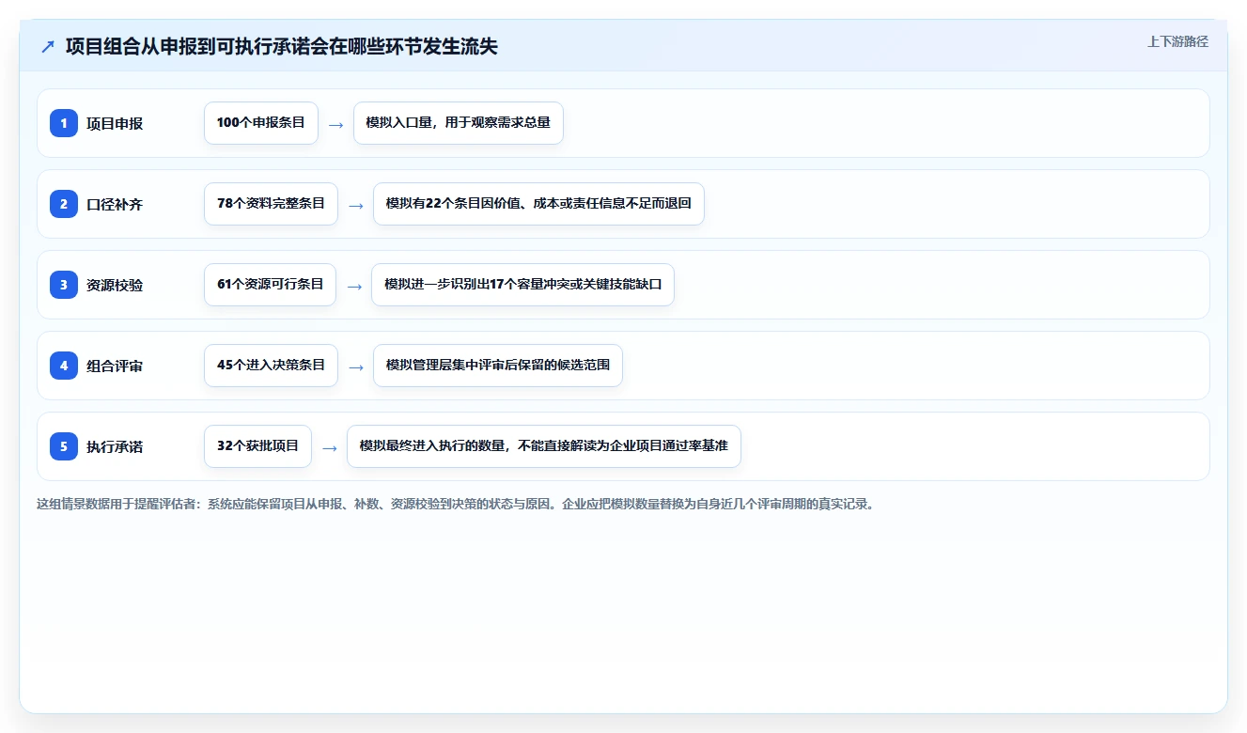Click the footnote starting 这组情景数据
The width and height of the screenshot is (1247, 733).
(456, 504)
